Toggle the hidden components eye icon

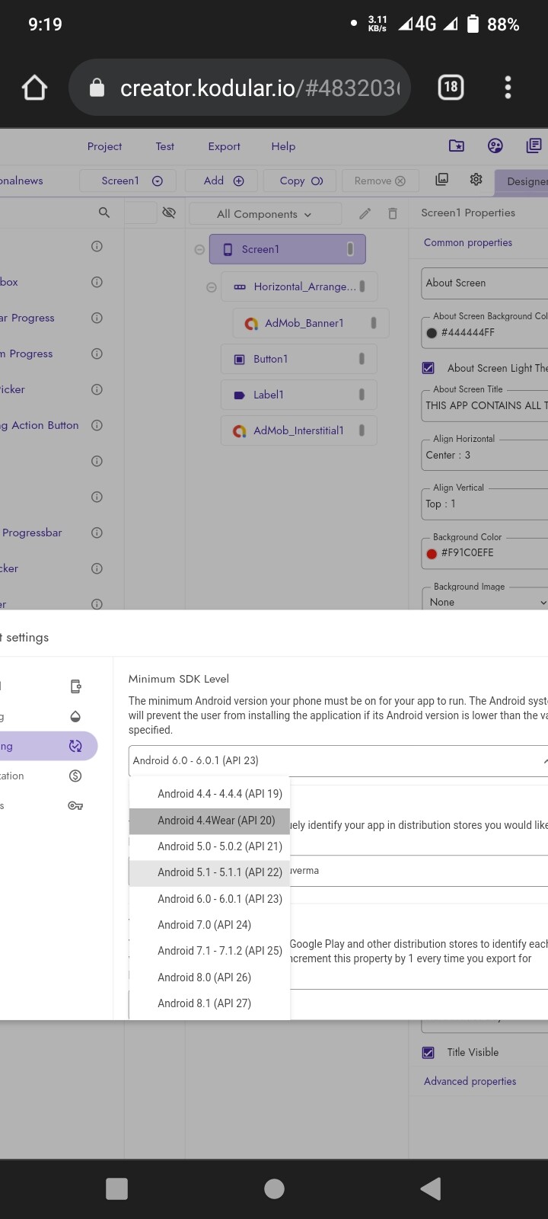pyautogui.click(x=169, y=213)
